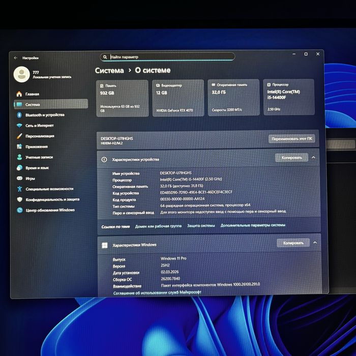The width and height of the screenshot is (356, 356).
Task: Click the Код устройства value ED485D90-7D9D
Action: pyautogui.click(x=196, y=192)
